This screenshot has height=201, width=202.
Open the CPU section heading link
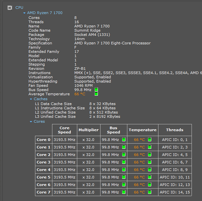pos(19,8)
